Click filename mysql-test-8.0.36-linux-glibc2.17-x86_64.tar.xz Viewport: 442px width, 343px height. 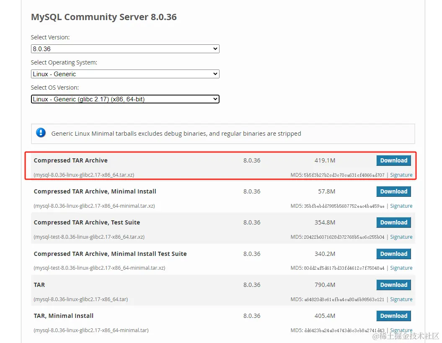(x=89, y=237)
